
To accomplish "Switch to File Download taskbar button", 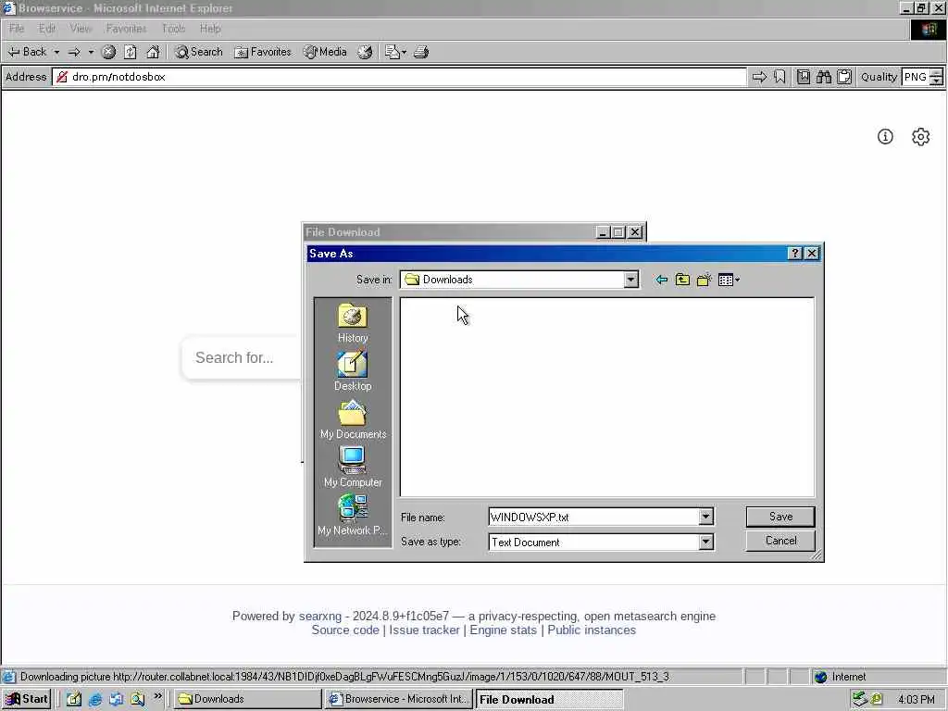I will (x=549, y=699).
